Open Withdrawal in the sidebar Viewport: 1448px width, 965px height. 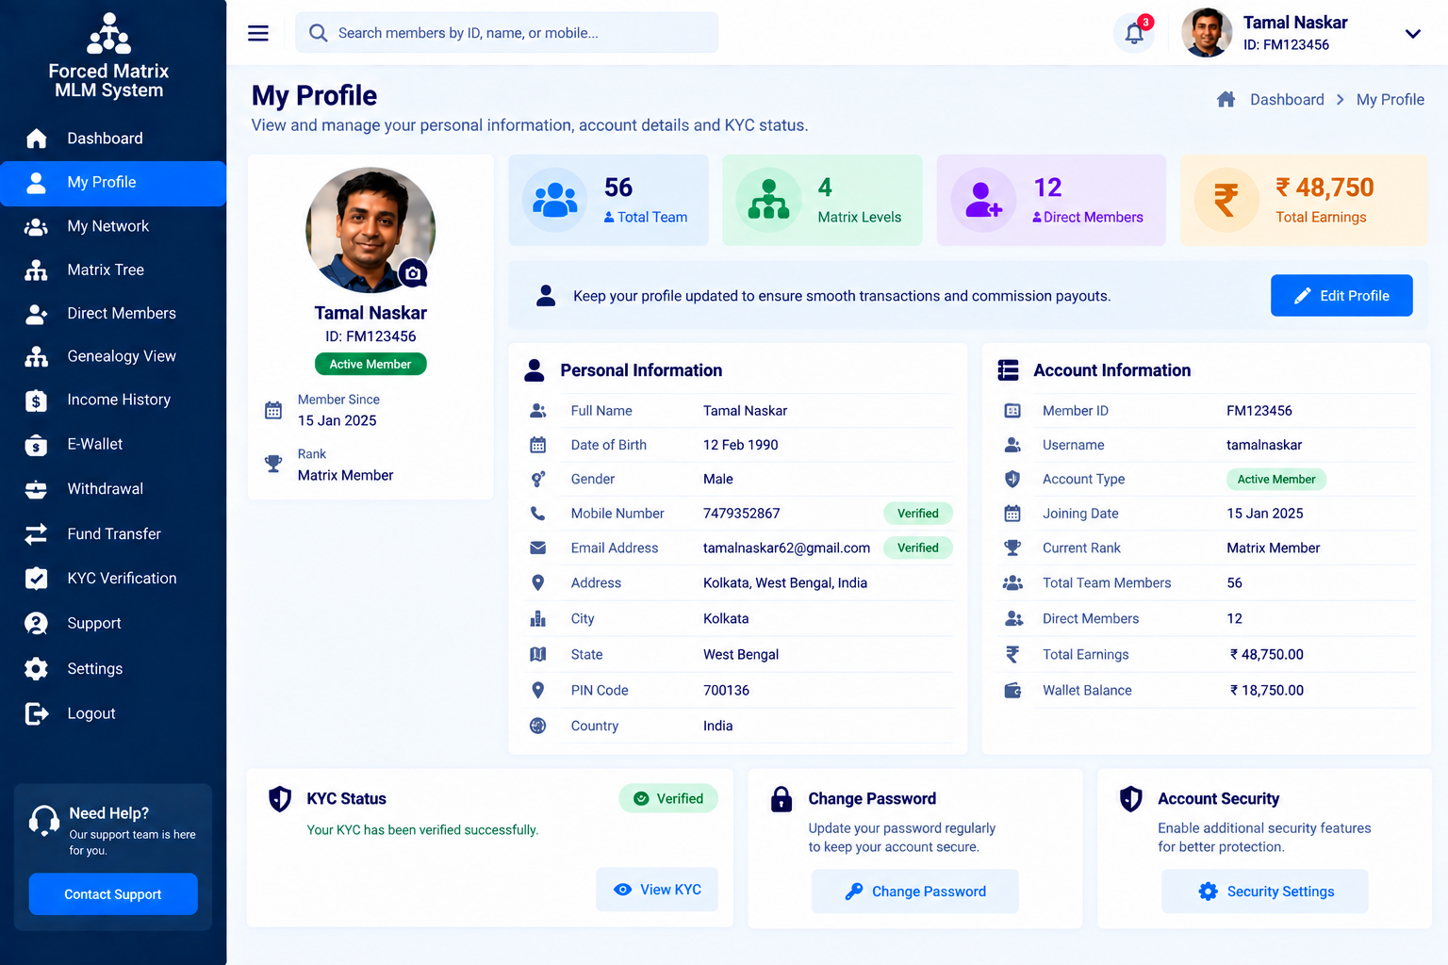[113, 489]
